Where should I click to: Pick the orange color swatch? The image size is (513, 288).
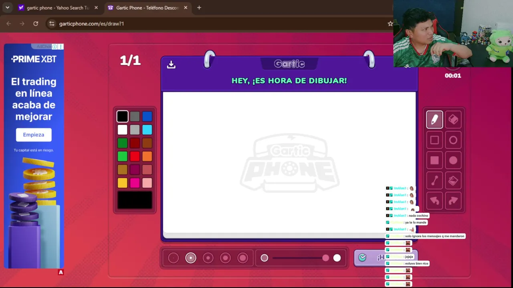tap(147, 156)
